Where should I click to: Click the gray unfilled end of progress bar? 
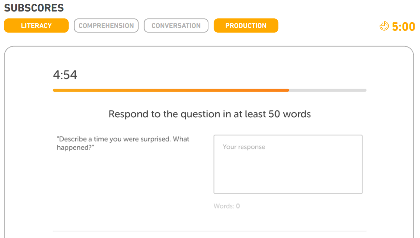[327, 90]
